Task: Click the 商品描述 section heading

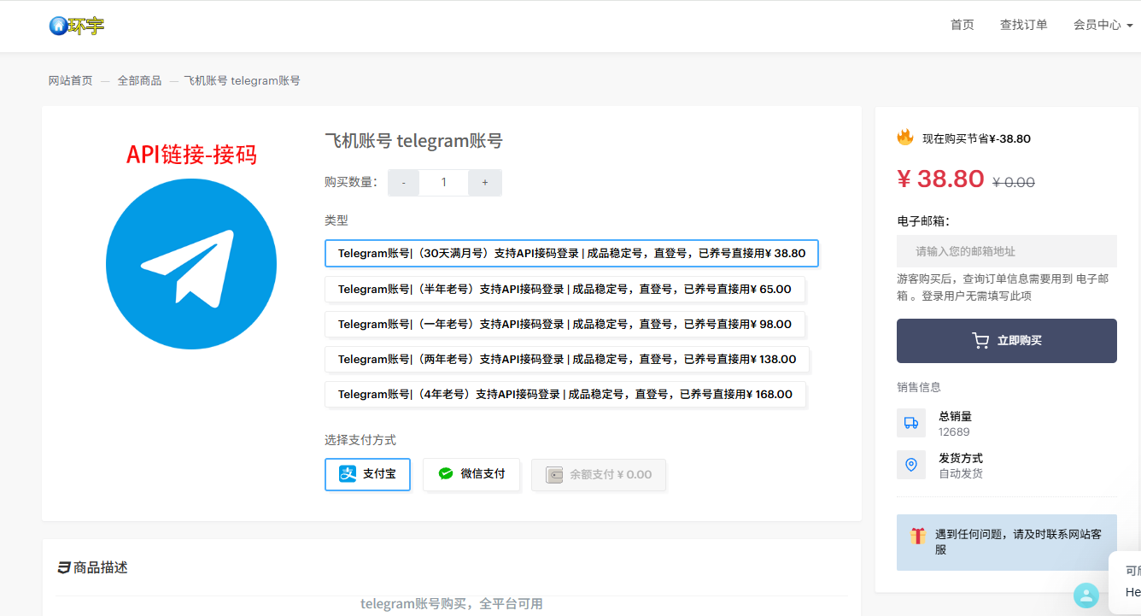Action: tap(92, 567)
